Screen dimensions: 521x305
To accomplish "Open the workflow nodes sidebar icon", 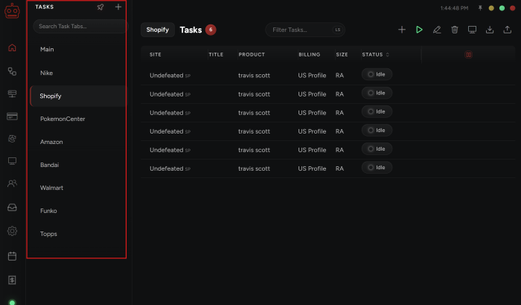I will (12, 71).
